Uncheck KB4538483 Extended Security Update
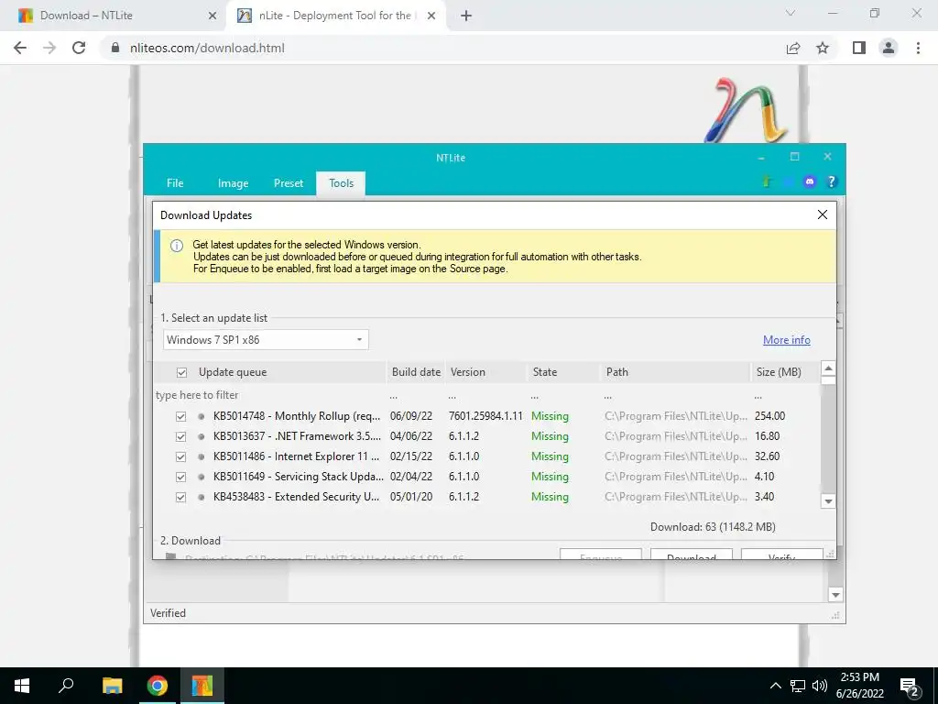Screen dimensions: 938x704 click(180, 498)
